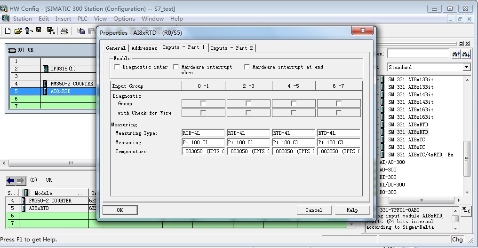Screen dimensions: 478x248
Task: Click the undock icon of the catalog pane
Action: [461, 44]
